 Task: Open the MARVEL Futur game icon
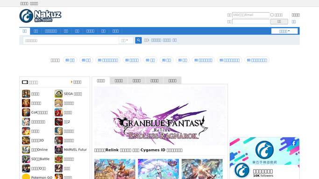tap(58, 150)
